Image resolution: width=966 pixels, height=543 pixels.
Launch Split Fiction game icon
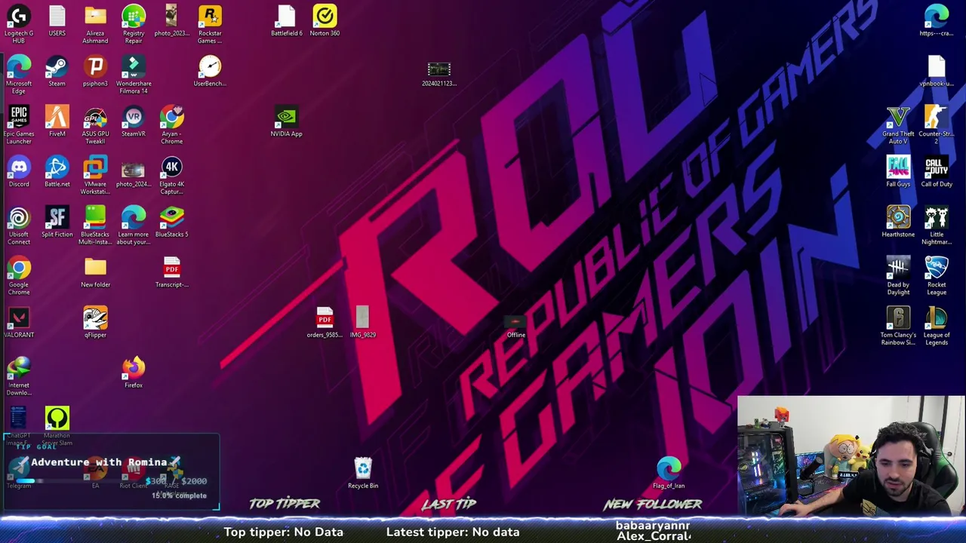(x=57, y=222)
